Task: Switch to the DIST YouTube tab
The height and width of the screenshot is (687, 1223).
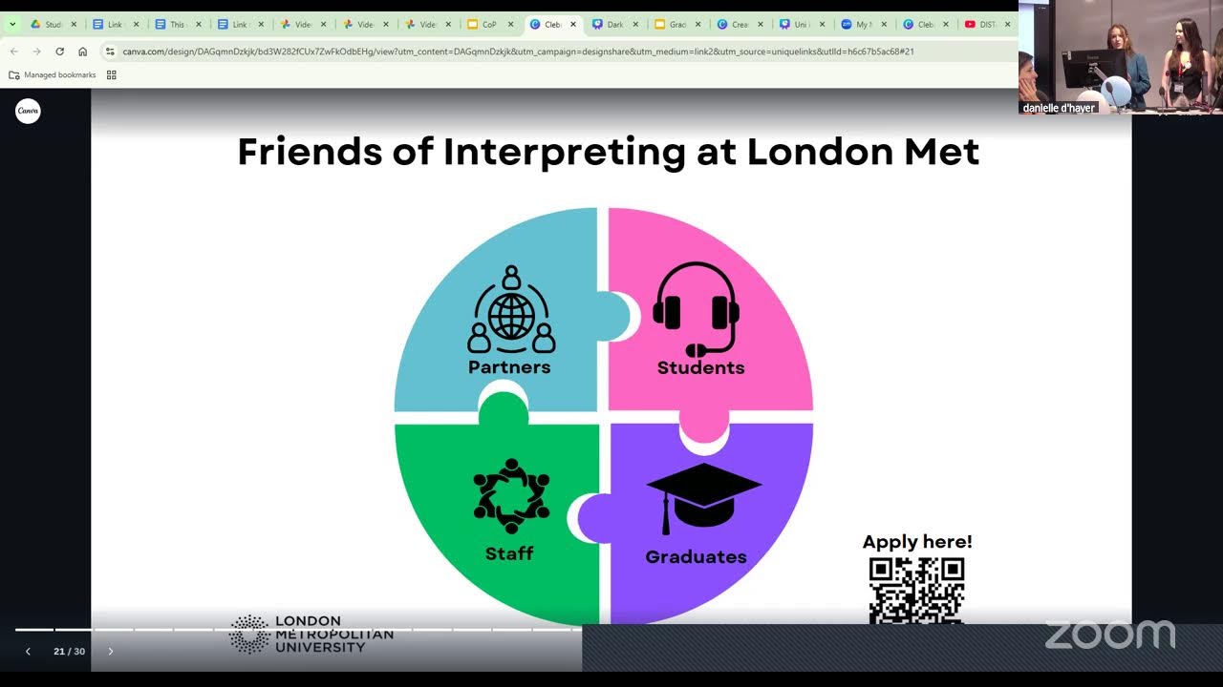Action: coord(987,25)
